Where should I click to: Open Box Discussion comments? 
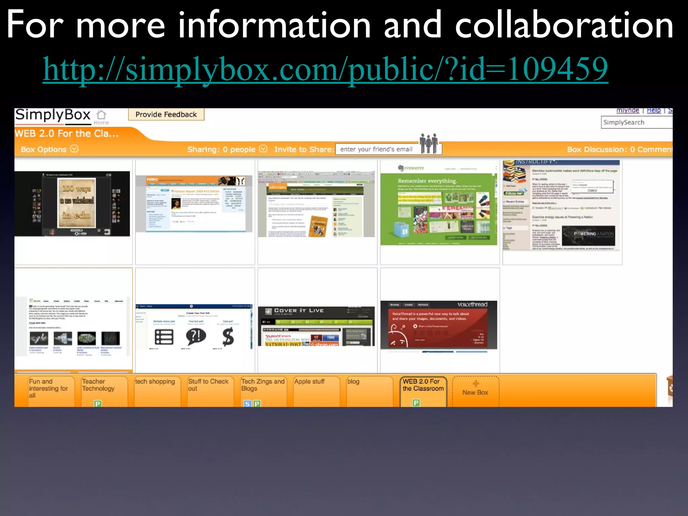point(619,149)
